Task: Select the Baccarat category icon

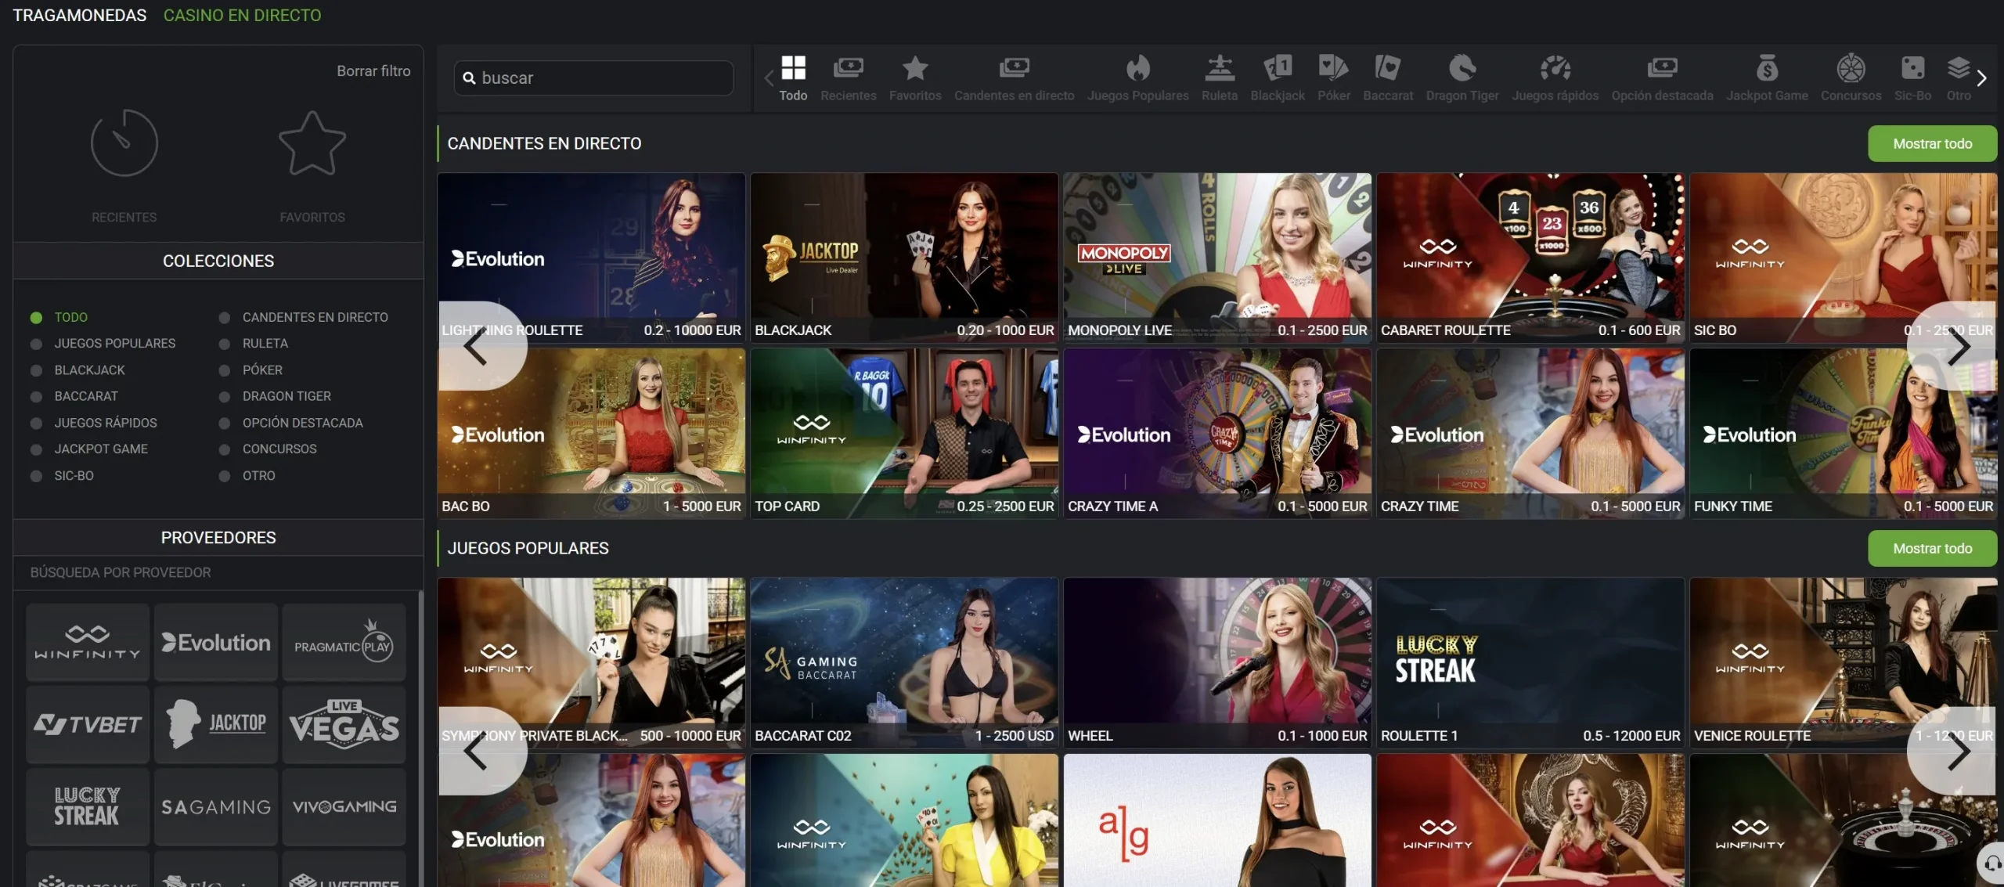Action: click(x=1388, y=68)
